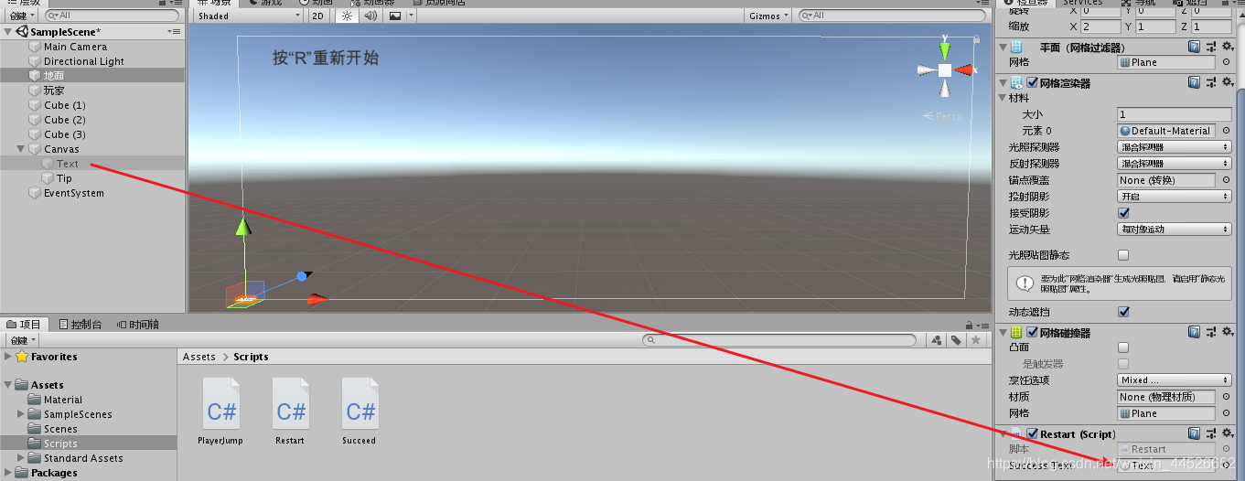Select the Restart script file

click(x=290, y=412)
